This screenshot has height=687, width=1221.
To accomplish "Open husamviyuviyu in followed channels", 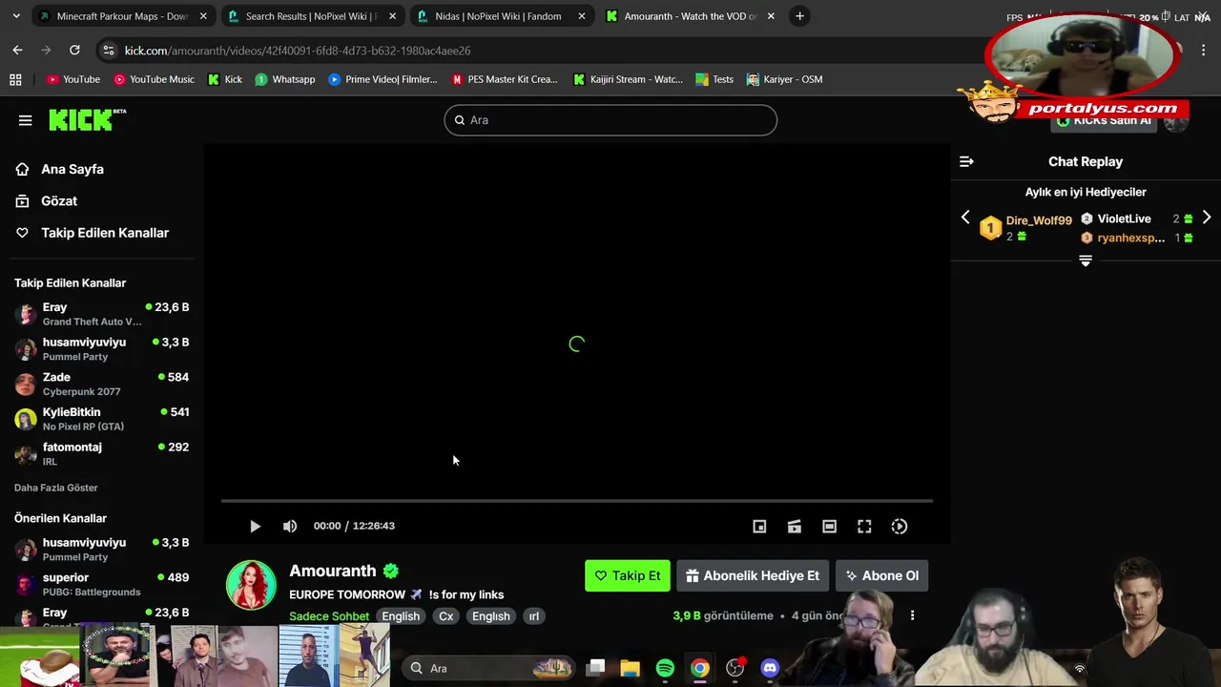I will [x=101, y=348].
